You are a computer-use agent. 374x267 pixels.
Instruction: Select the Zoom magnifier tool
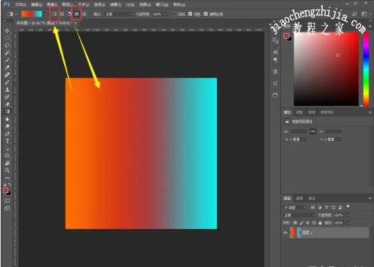click(7, 170)
